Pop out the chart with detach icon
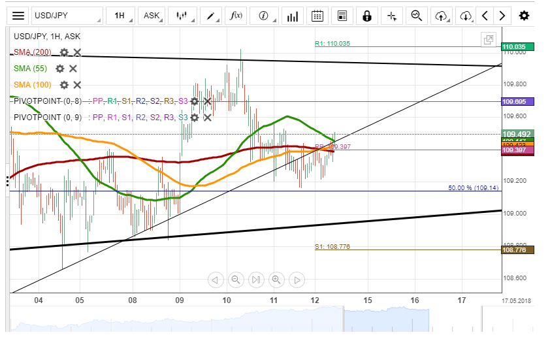The width and height of the screenshot is (550, 339). tap(488, 40)
